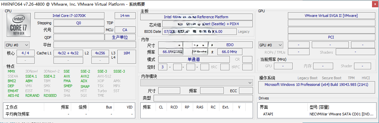The height and width of the screenshot is (123, 379).
Task: Click the MCU value CA
Action: pyautogui.click(x=125, y=30)
